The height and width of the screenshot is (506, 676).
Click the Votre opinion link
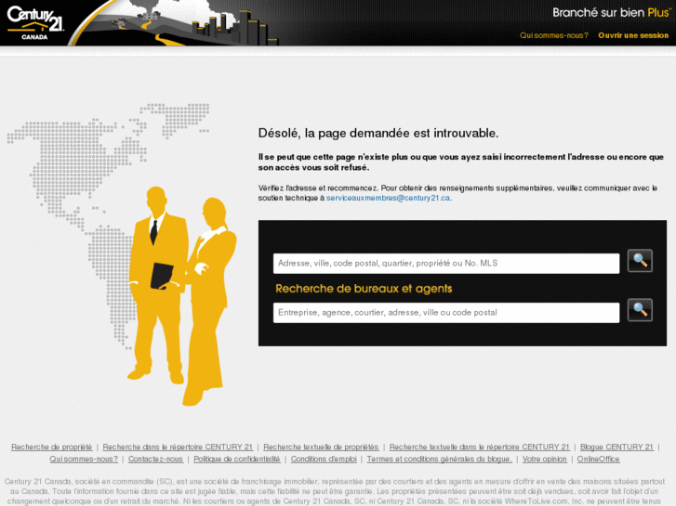[x=545, y=459]
